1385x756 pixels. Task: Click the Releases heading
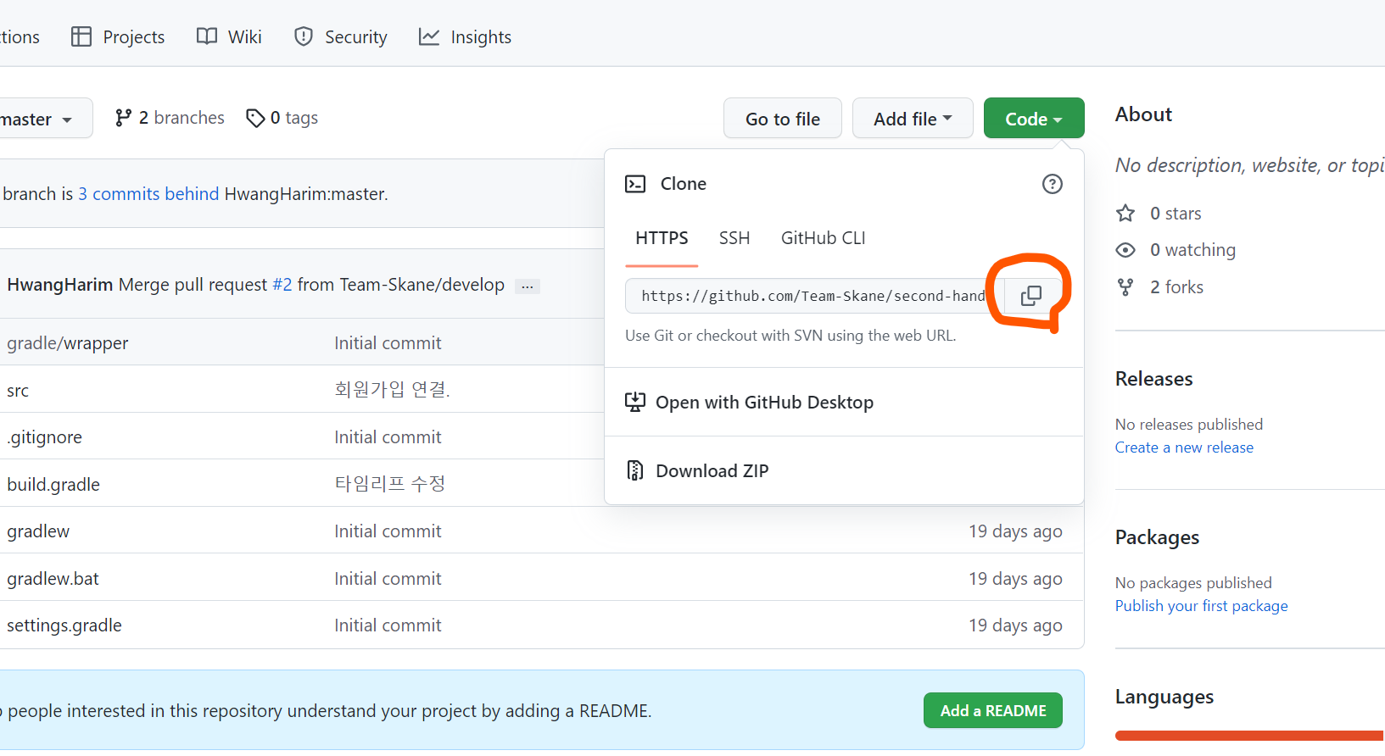click(x=1153, y=379)
